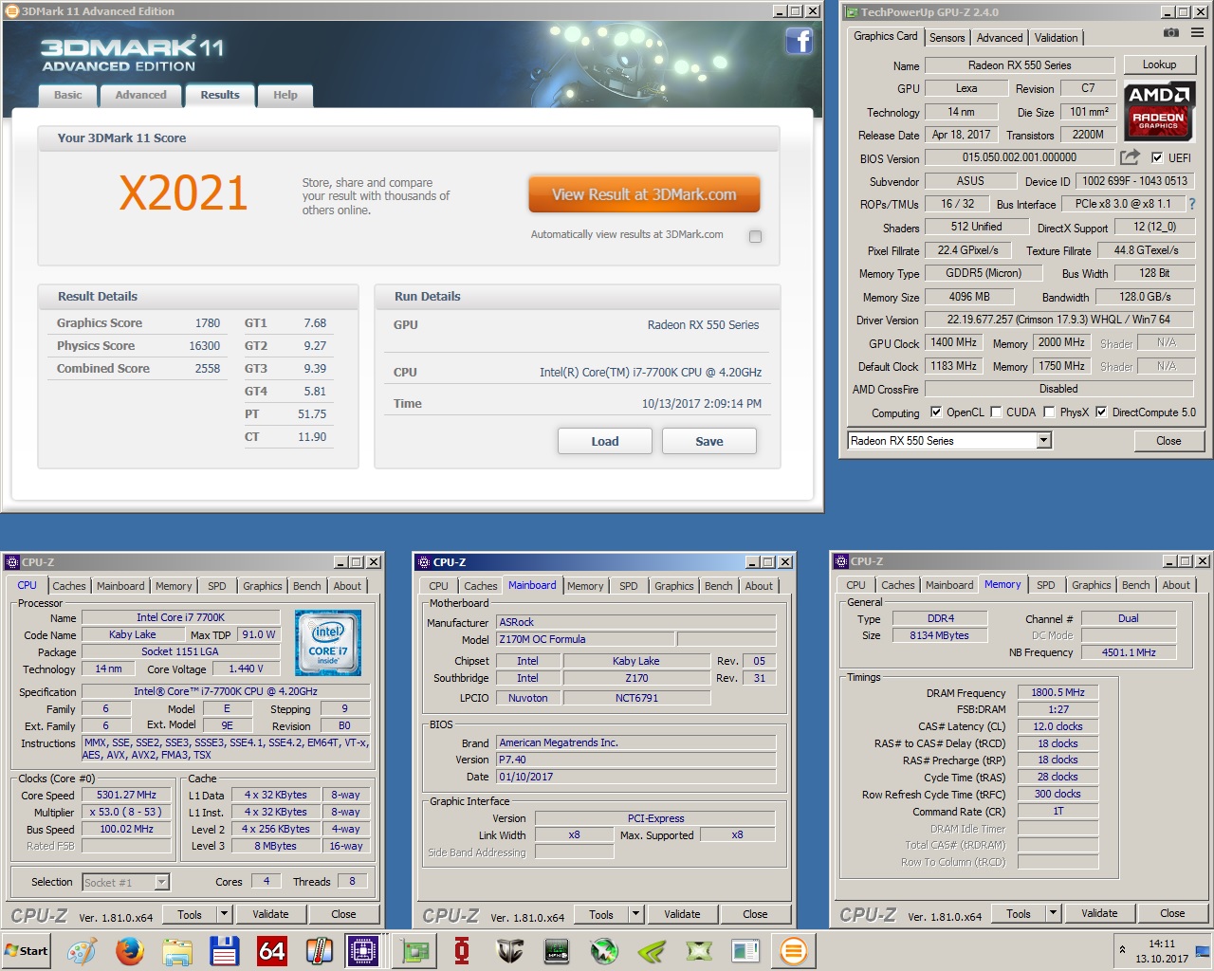Toggle the UEFI checkbox in GPU-Z
1214x971 pixels.
(1157, 158)
